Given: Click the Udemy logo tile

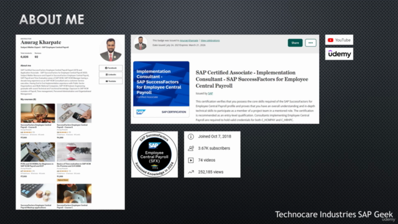Looking at the screenshot, I should pyautogui.click(x=339, y=54).
